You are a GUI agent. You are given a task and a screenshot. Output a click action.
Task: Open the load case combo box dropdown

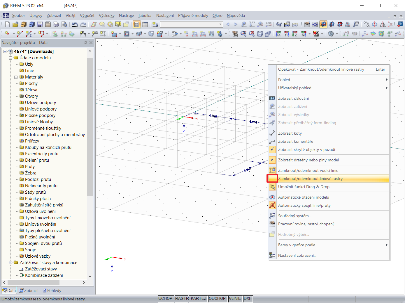pyautogui.click(x=220, y=24)
